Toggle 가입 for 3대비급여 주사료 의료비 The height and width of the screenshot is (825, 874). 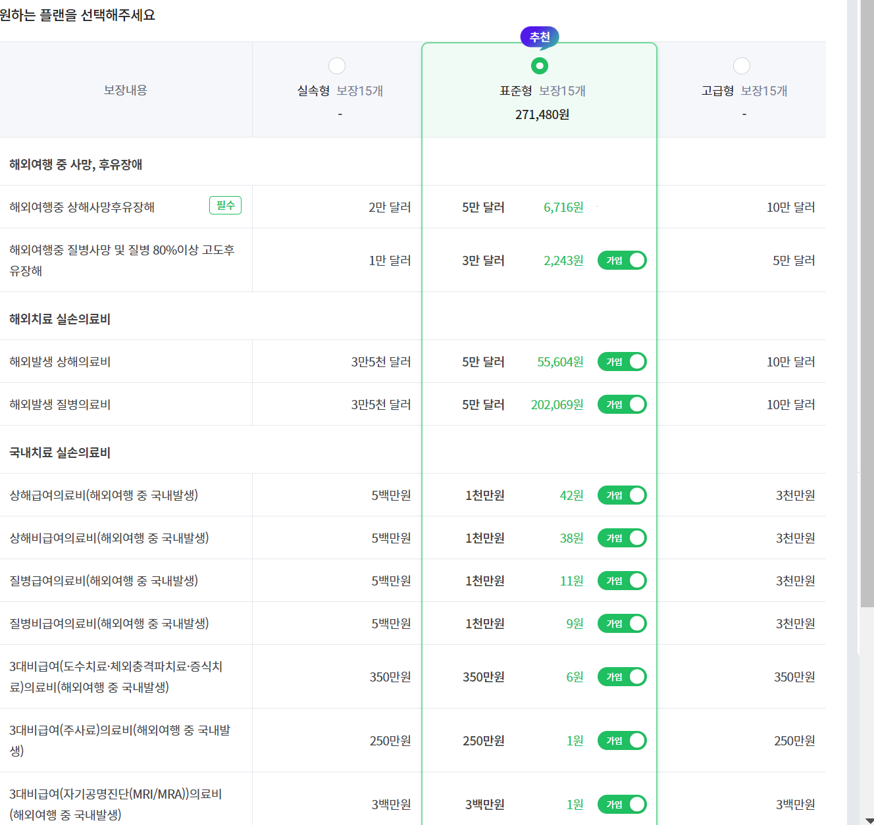pos(622,741)
